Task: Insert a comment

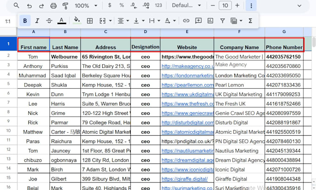Action: [198, 20]
